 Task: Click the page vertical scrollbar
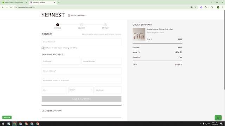click(x=224, y=50)
